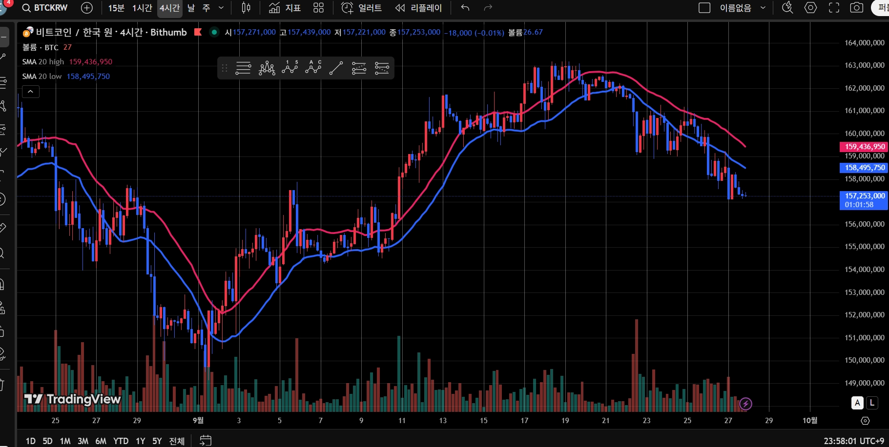The height and width of the screenshot is (447, 889).
Task: Toggle the layout checkbox beside 이름없음
Action: [704, 8]
